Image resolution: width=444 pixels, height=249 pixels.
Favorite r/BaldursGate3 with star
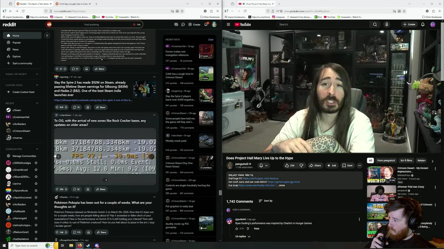pyautogui.click(x=36, y=232)
